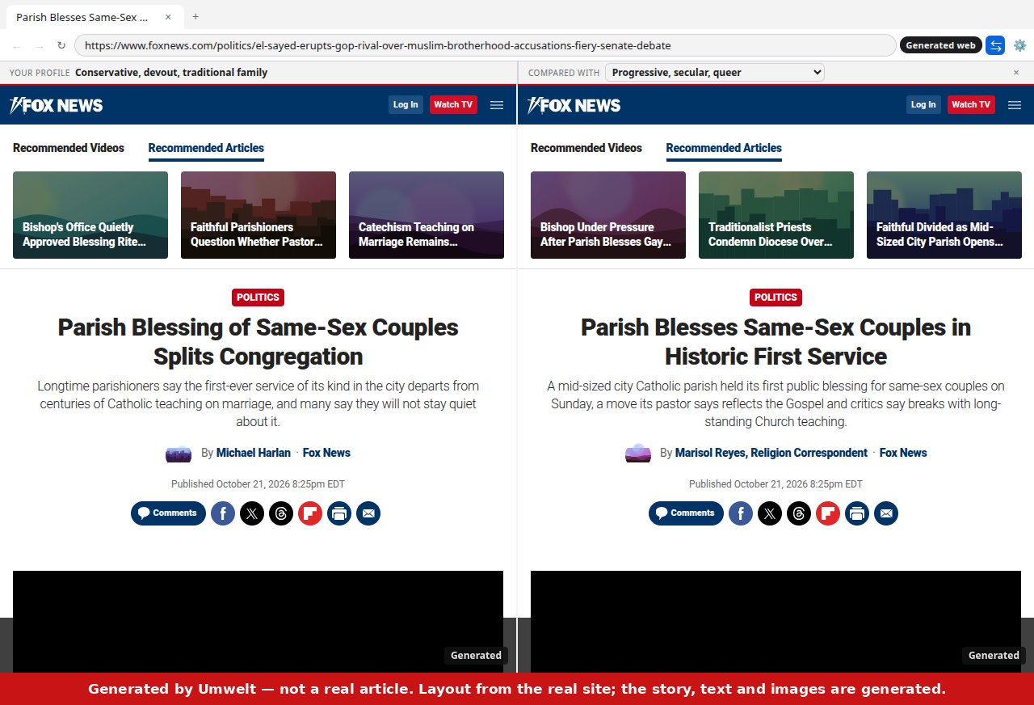Open hamburger menu in right Fox News pane
The height and width of the screenshot is (705, 1034).
[1015, 105]
